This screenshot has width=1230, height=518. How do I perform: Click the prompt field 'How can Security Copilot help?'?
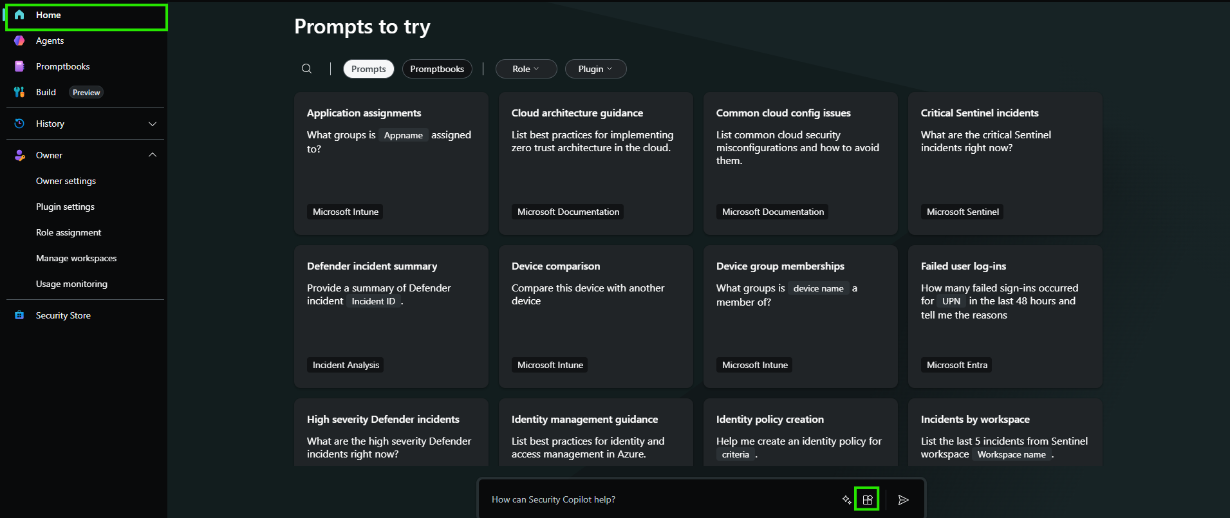click(663, 500)
